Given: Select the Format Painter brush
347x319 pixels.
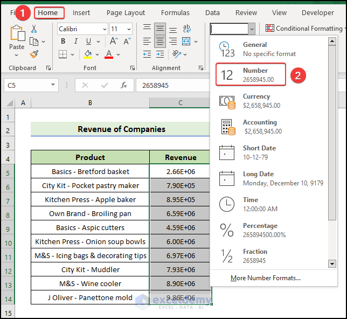Looking at the screenshot, I should click(x=34, y=54).
